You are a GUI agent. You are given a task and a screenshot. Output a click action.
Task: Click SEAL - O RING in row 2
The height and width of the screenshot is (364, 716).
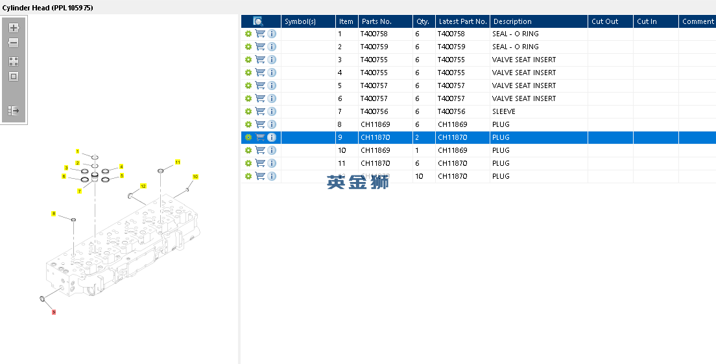(x=515, y=47)
